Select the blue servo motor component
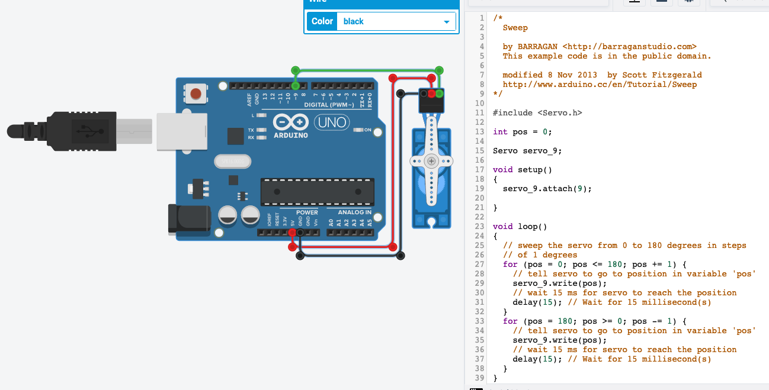Image resolution: width=769 pixels, height=390 pixels. click(x=431, y=178)
